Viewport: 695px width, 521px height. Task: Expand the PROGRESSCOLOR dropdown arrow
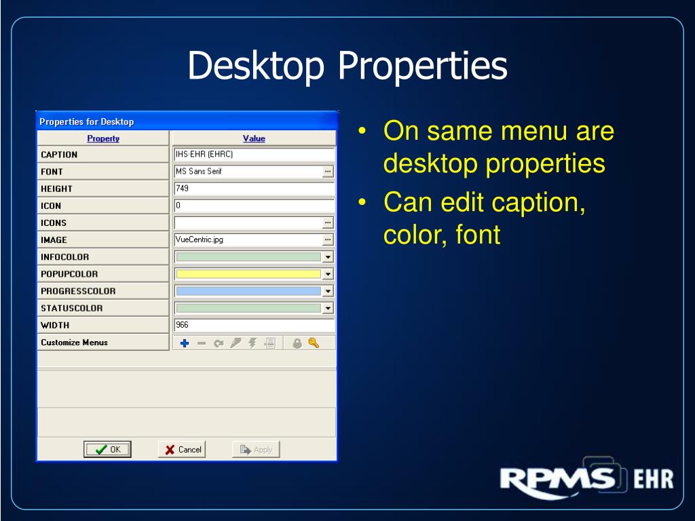[328, 291]
